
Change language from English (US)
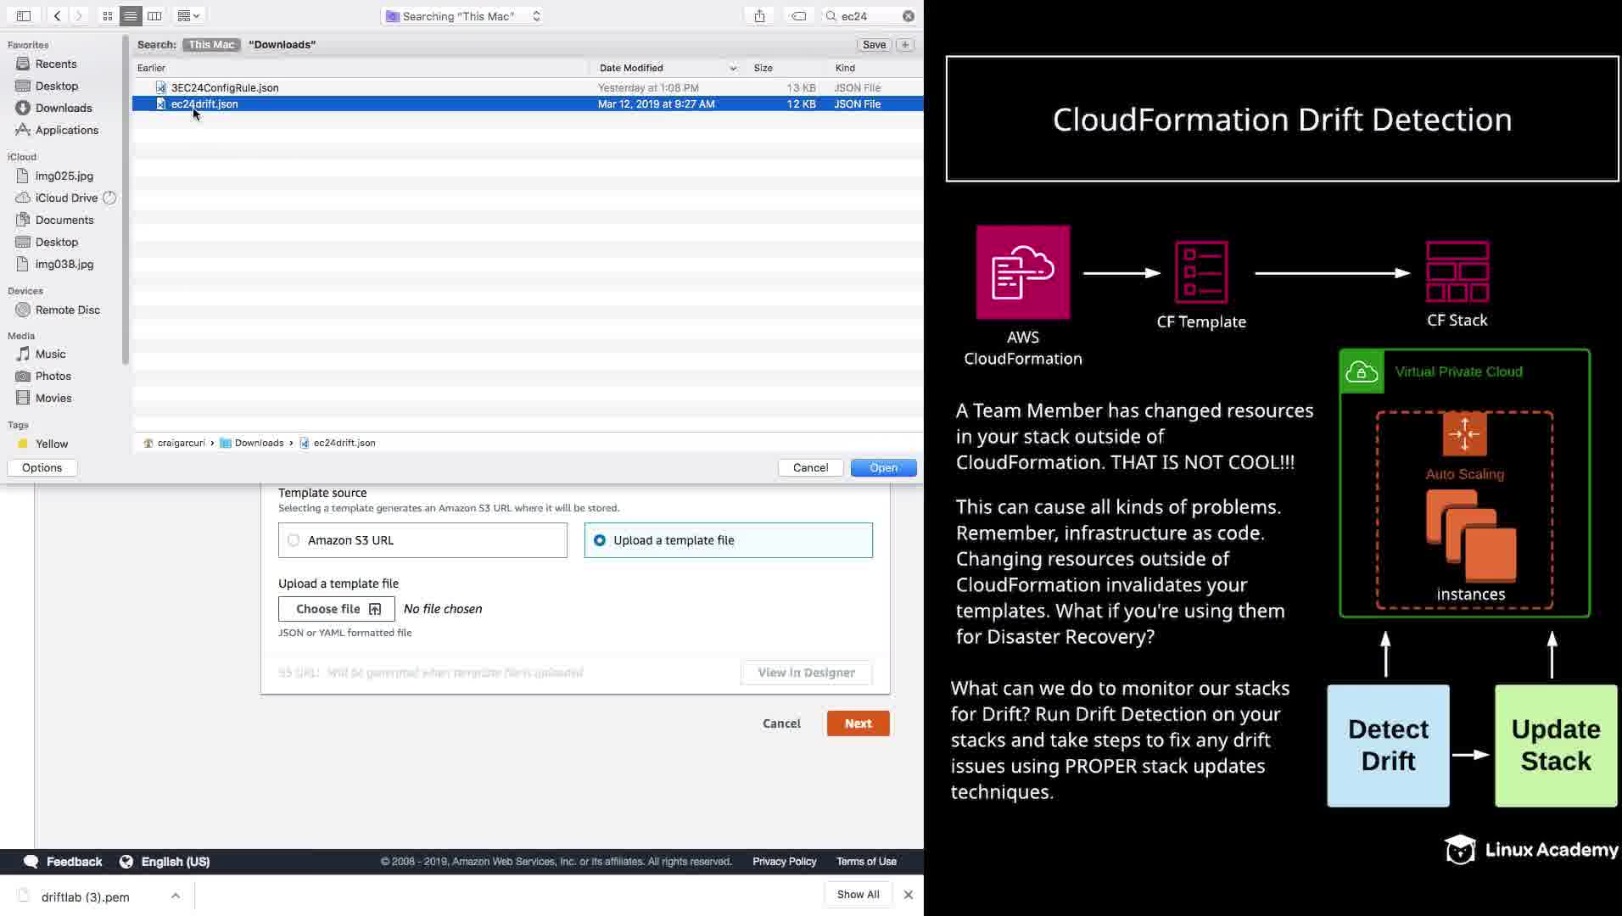point(165,862)
